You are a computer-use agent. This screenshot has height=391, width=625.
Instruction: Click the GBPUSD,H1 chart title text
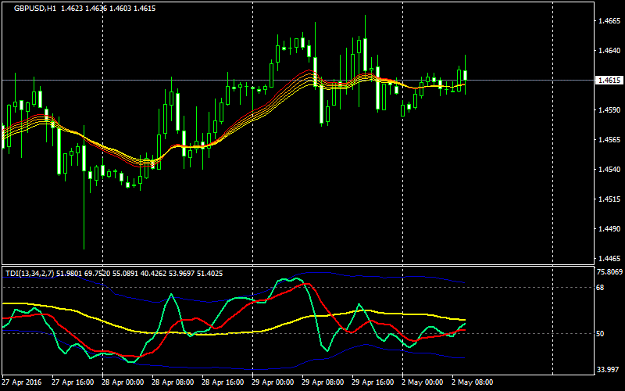pos(35,9)
